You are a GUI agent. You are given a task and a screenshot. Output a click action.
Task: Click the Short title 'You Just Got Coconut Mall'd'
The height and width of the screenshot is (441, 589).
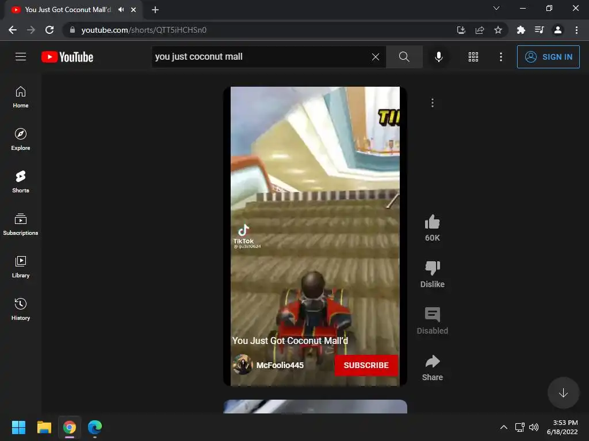[290, 341]
